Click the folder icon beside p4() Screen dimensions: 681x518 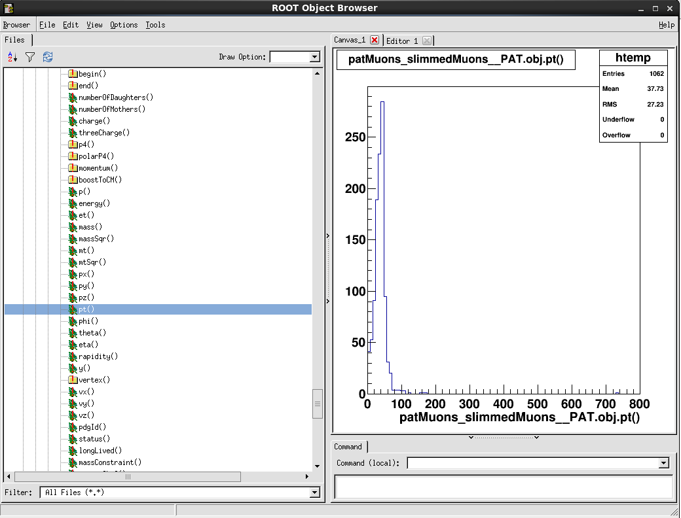74,145
